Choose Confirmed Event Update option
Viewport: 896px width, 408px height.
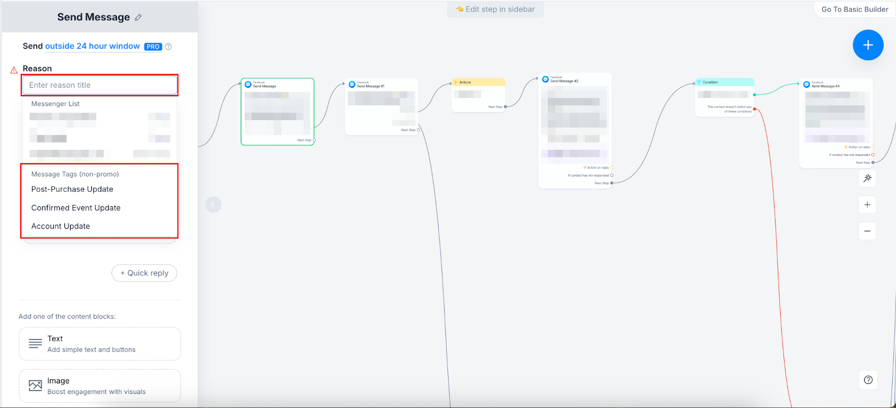coord(76,208)
